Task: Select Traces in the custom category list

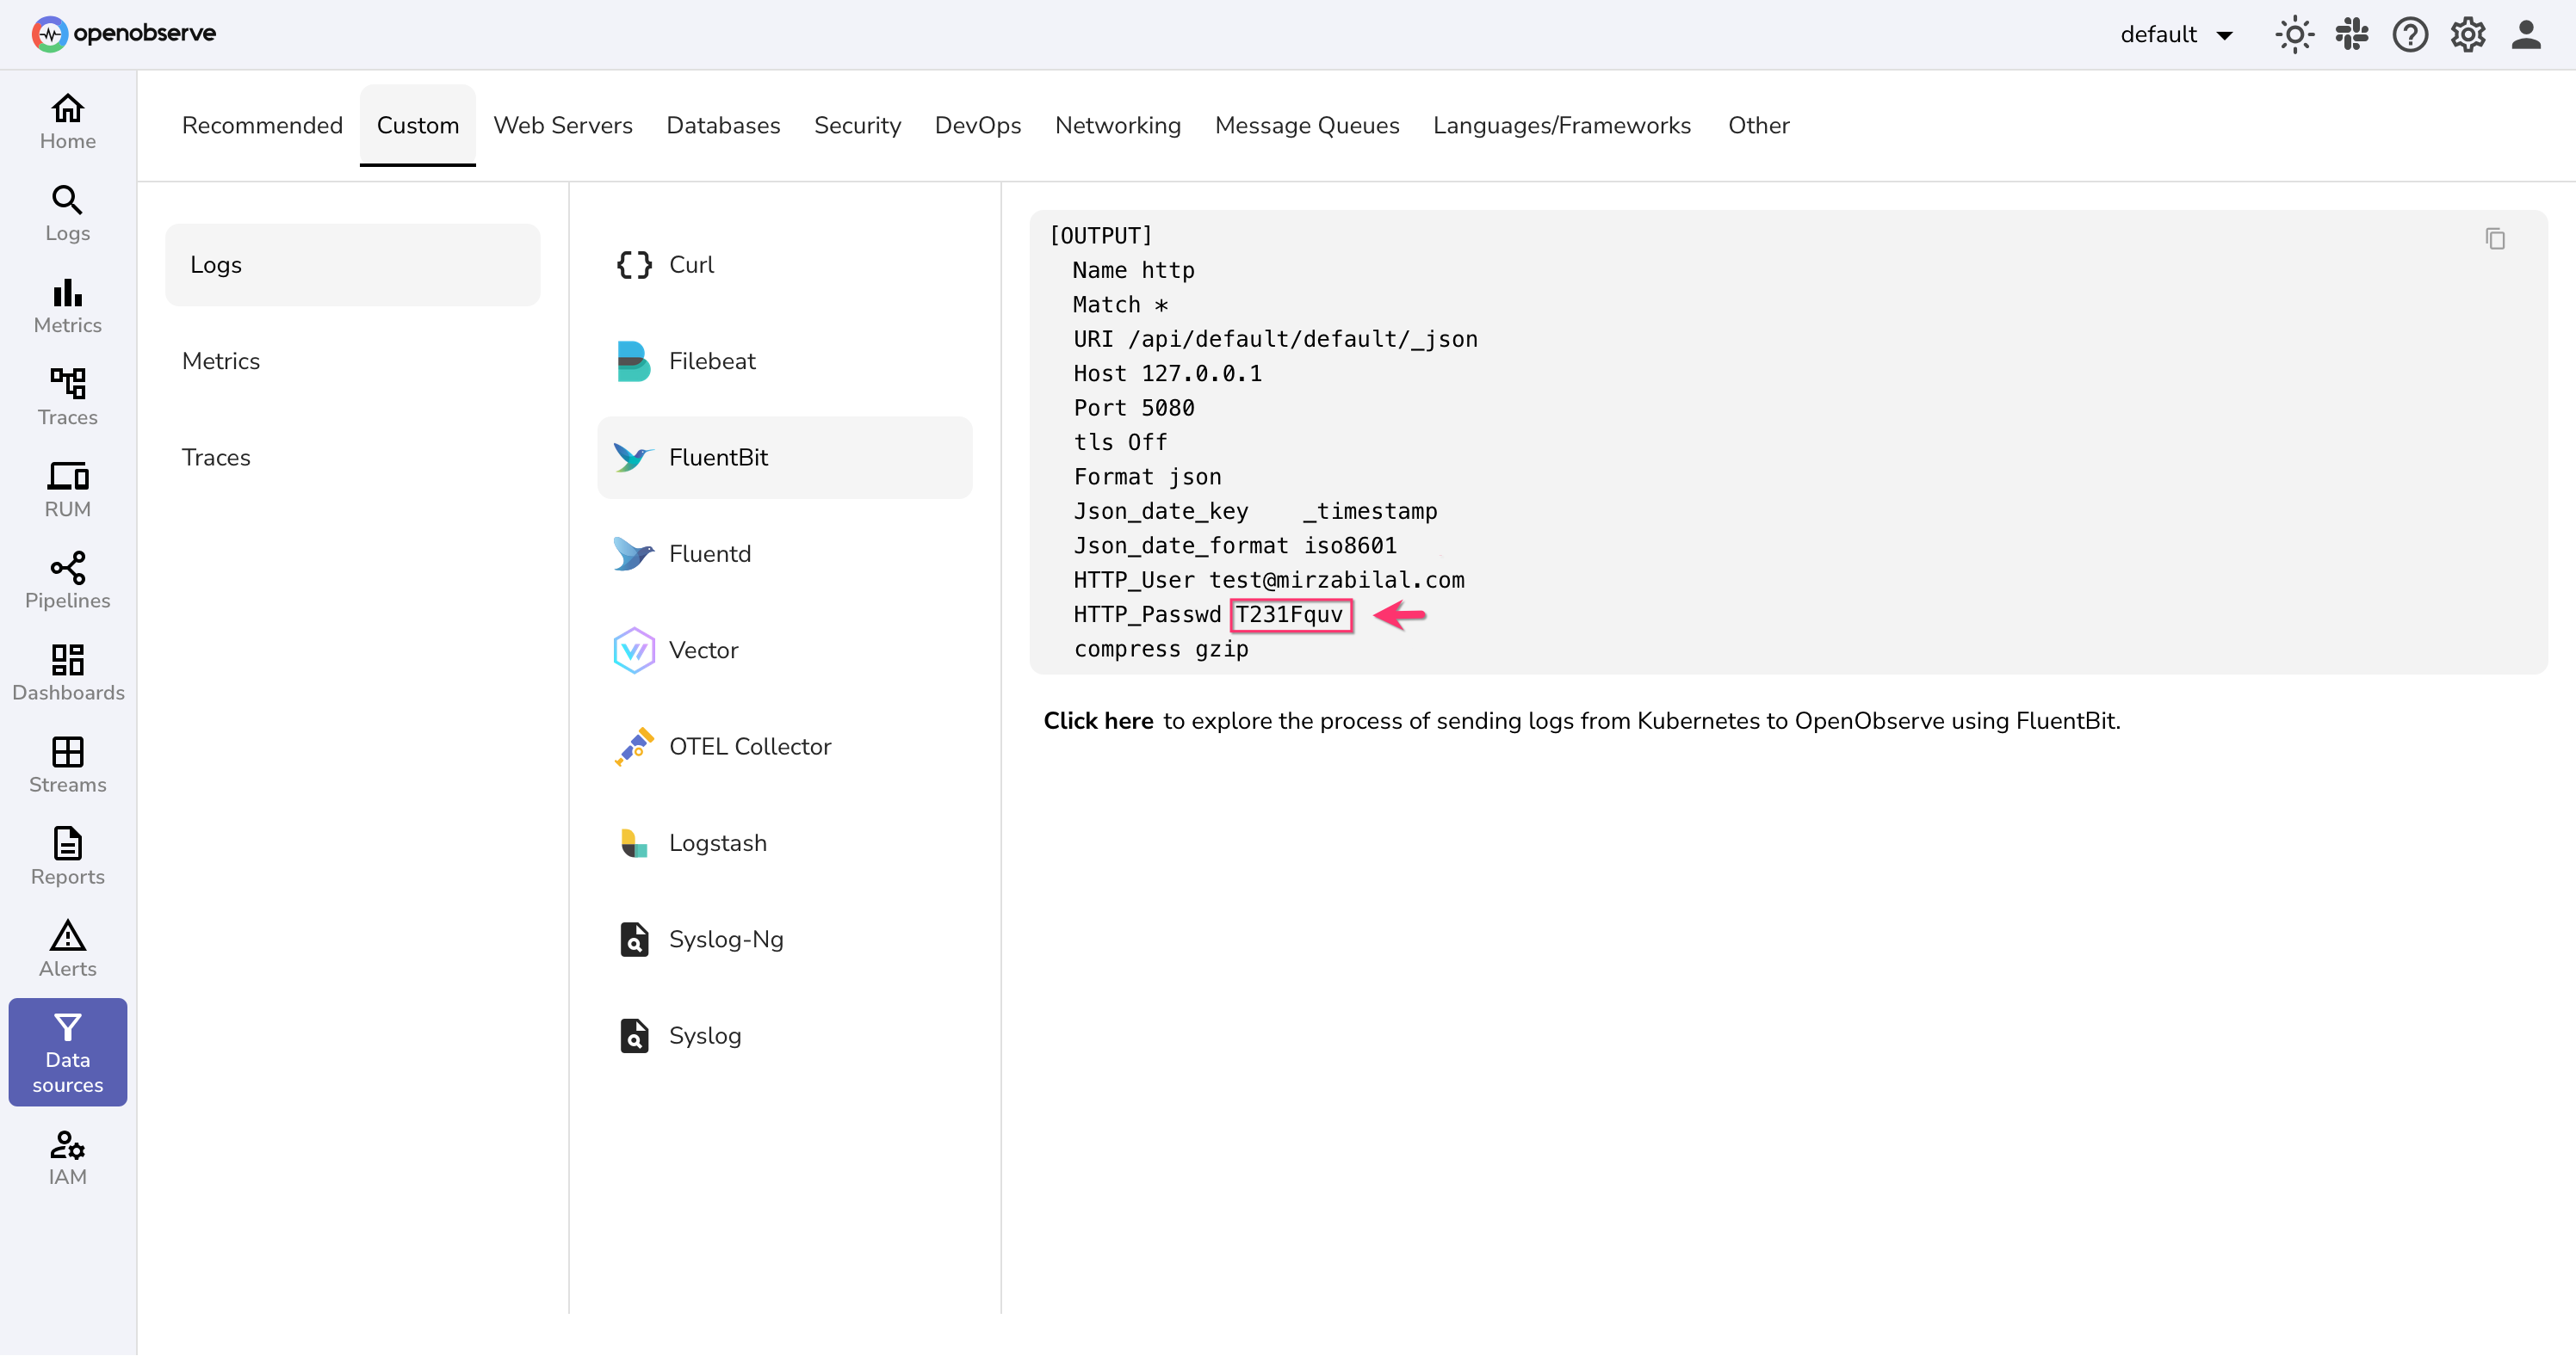Action: 352,458
